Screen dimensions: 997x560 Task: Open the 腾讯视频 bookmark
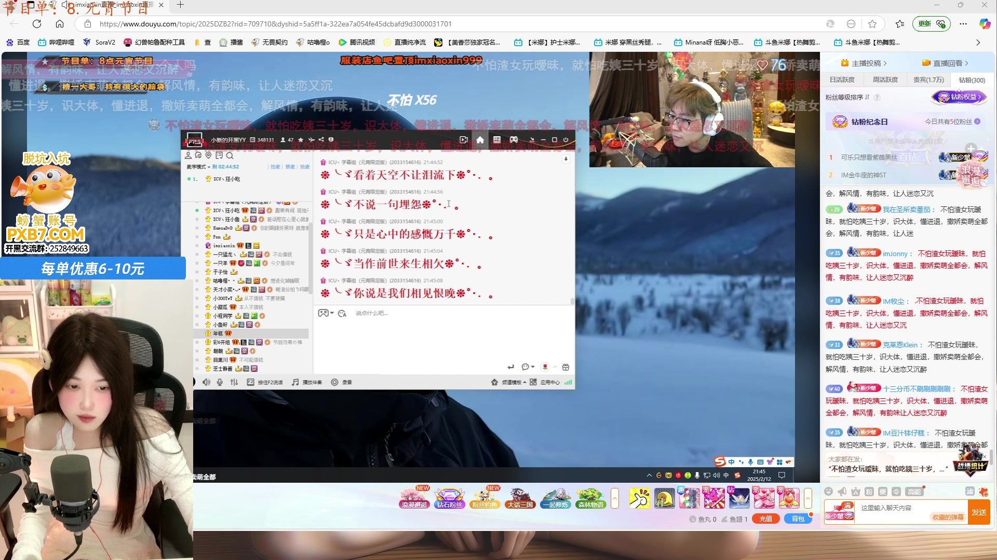pos(357,43)
